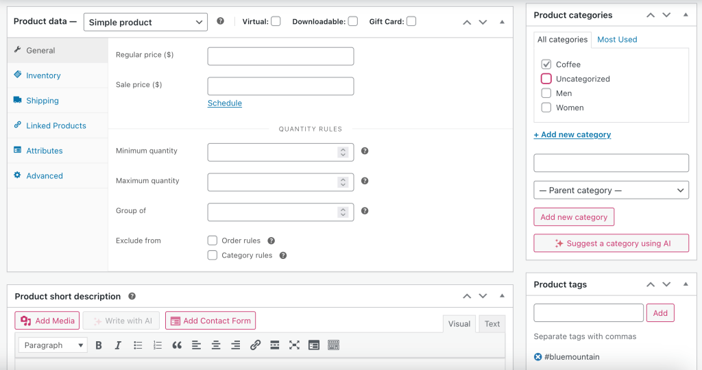Switch to the Inventory tab
Screen dimensions: 702x370
click(43, 75)
